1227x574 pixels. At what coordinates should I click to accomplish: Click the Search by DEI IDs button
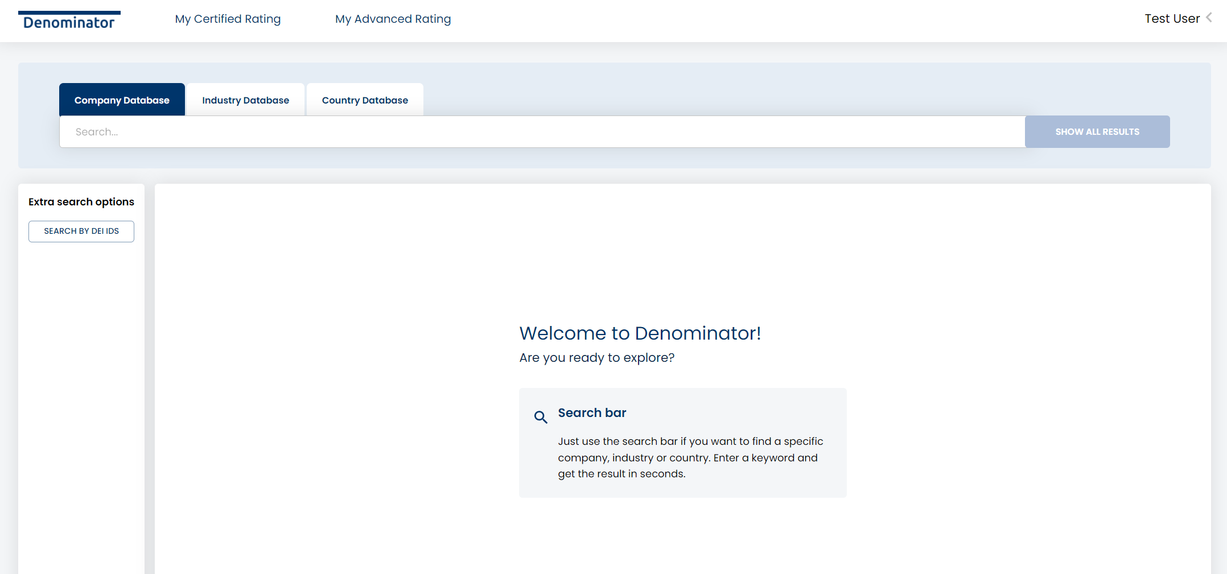(x=81, y=232)
